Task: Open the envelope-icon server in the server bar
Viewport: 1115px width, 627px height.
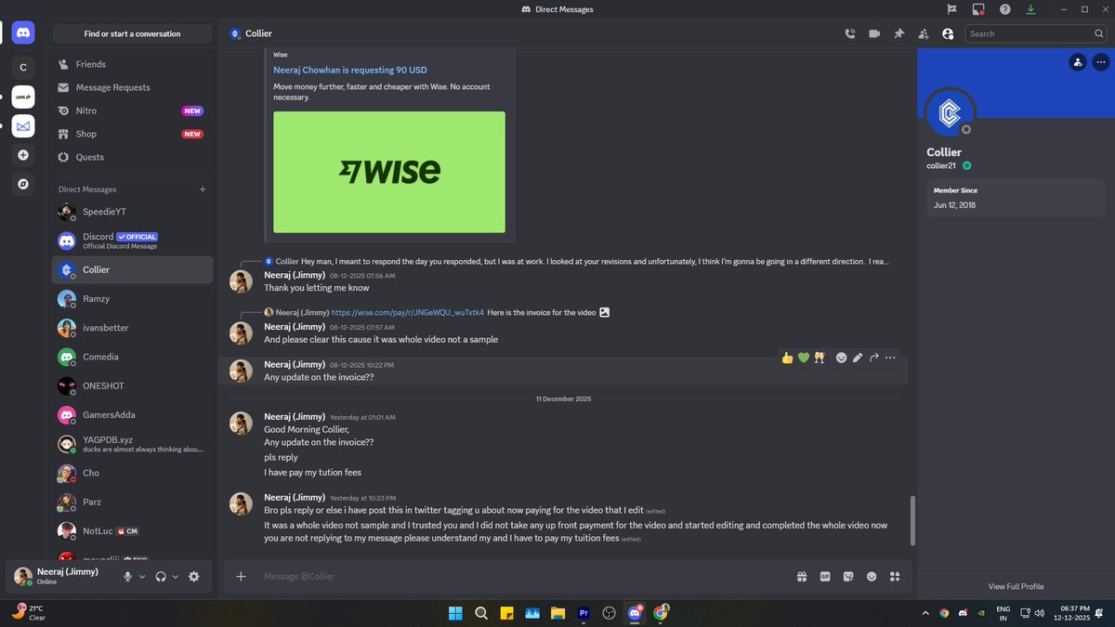Action: (23, 125)
